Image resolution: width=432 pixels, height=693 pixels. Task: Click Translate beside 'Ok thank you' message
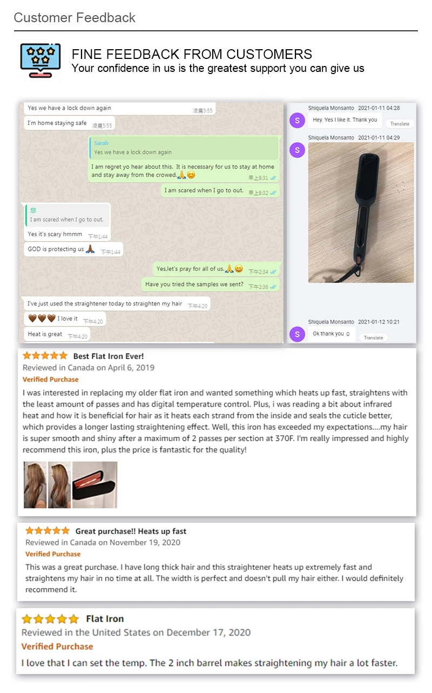373,337
